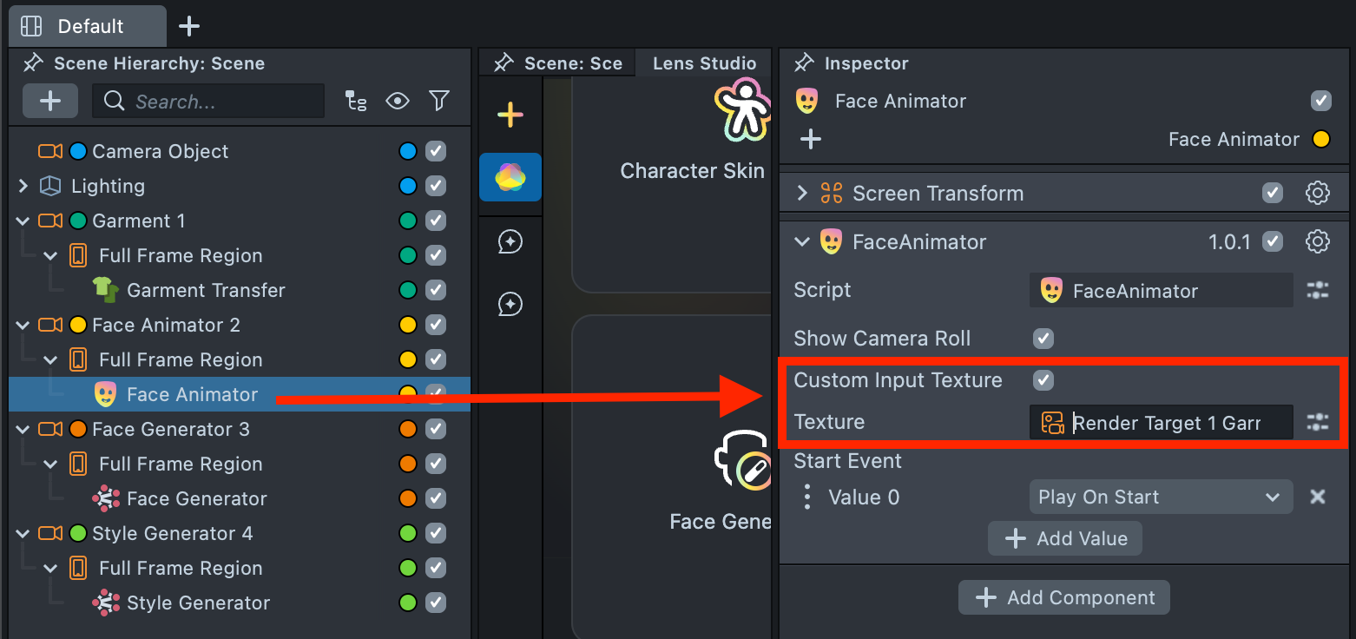The height and width of the screenshot is (639, 1356).
Task: Expand the Screen Transform component section
Action: click(x=802, y=194)
